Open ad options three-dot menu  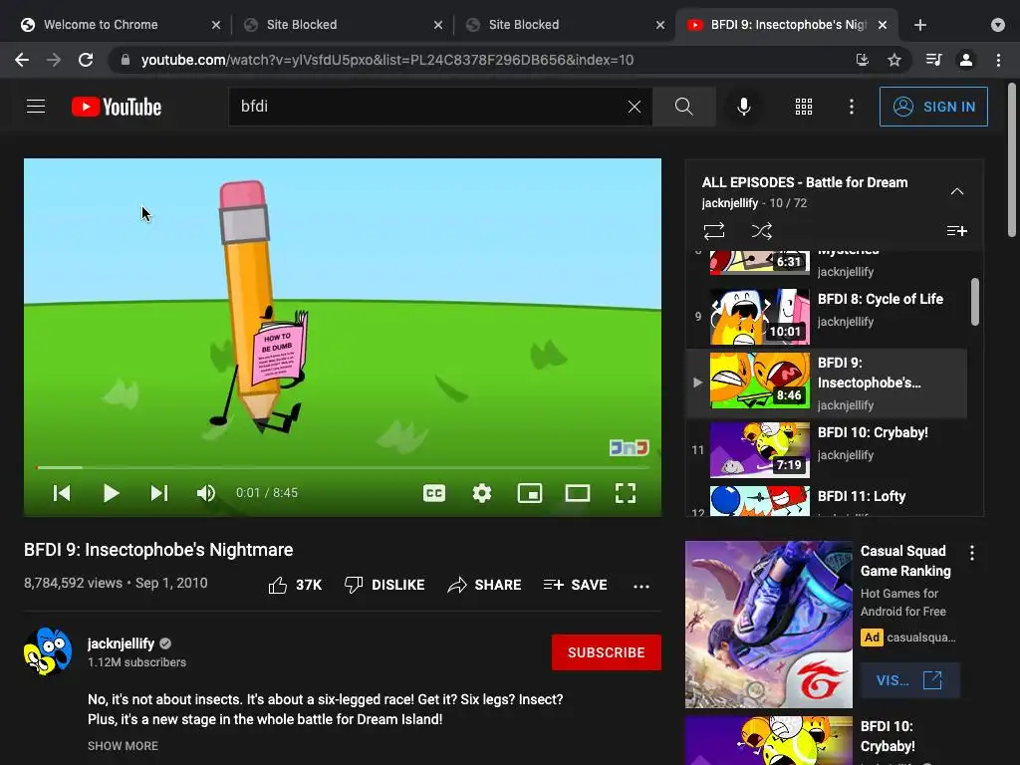pyautogui.click(x=972, y=553)
